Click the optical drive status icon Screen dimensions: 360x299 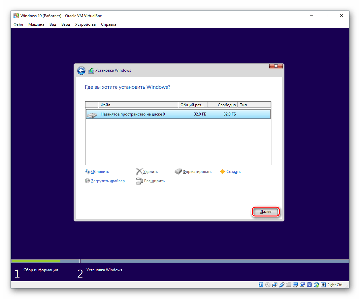(268, 285)
